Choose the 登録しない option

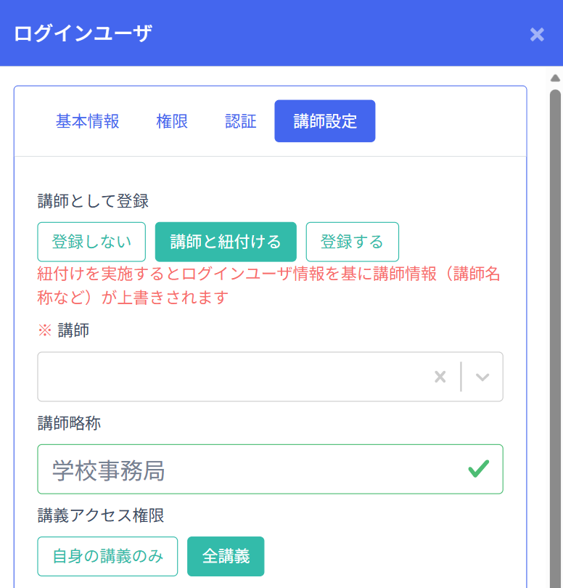(x=91, y=242)
